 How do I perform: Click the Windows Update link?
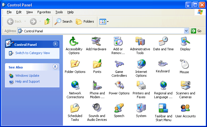coord(27,76)
